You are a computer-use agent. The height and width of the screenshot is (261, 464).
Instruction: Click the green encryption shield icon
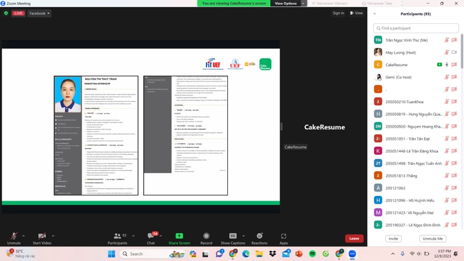[6, 13]
